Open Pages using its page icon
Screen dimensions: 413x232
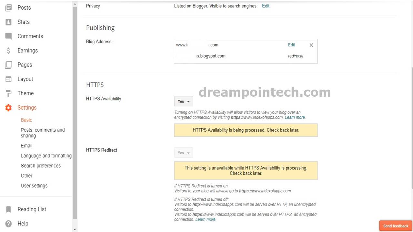pyautogui.click(x=8, y=65)
